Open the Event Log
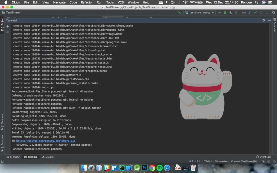The width and height of the screenshot is (277, 173). point(263,157)
